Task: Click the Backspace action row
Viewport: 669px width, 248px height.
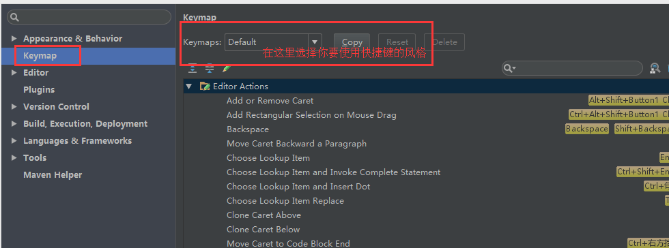Action: click(x=426, y=129)
